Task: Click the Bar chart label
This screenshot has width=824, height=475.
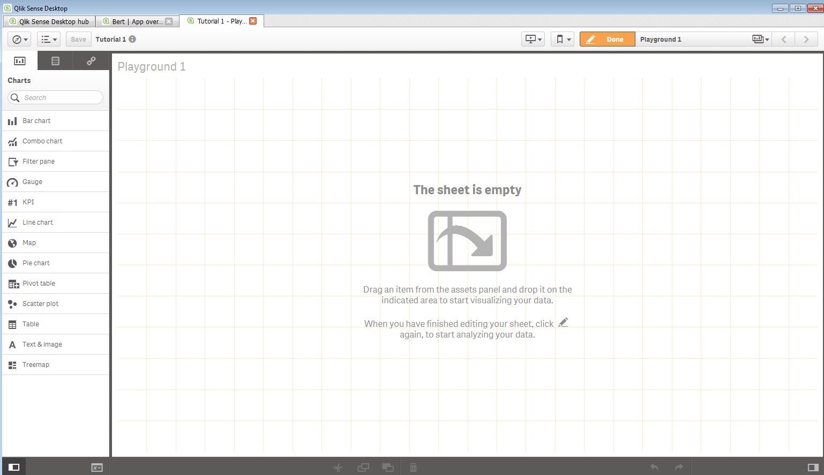Action: [36, 121]
